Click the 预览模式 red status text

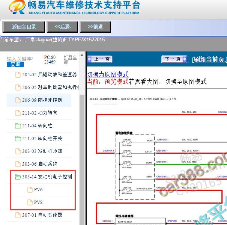(x=116, y=82)
